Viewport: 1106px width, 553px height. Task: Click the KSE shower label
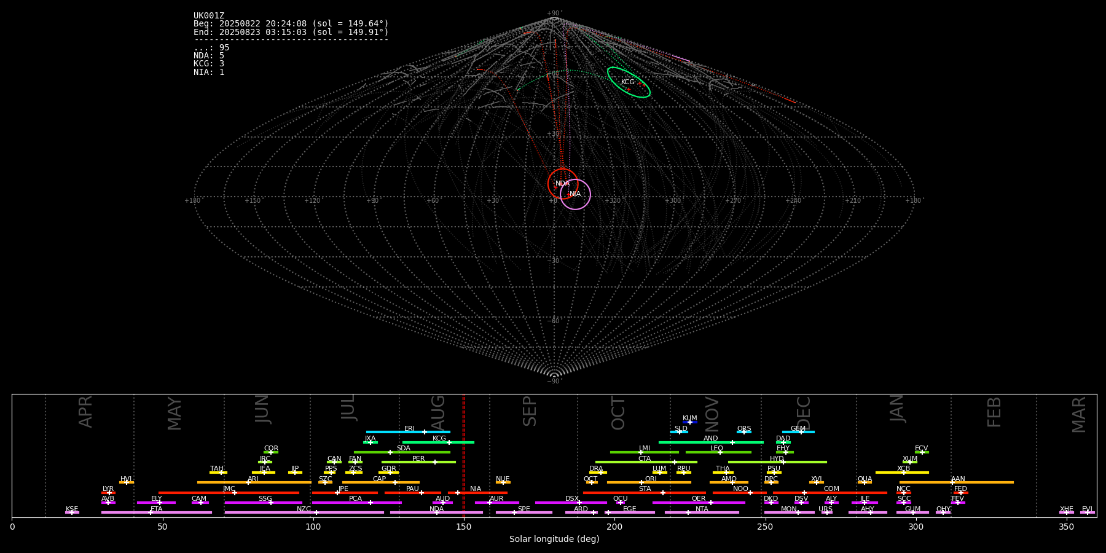coord(72,509)
